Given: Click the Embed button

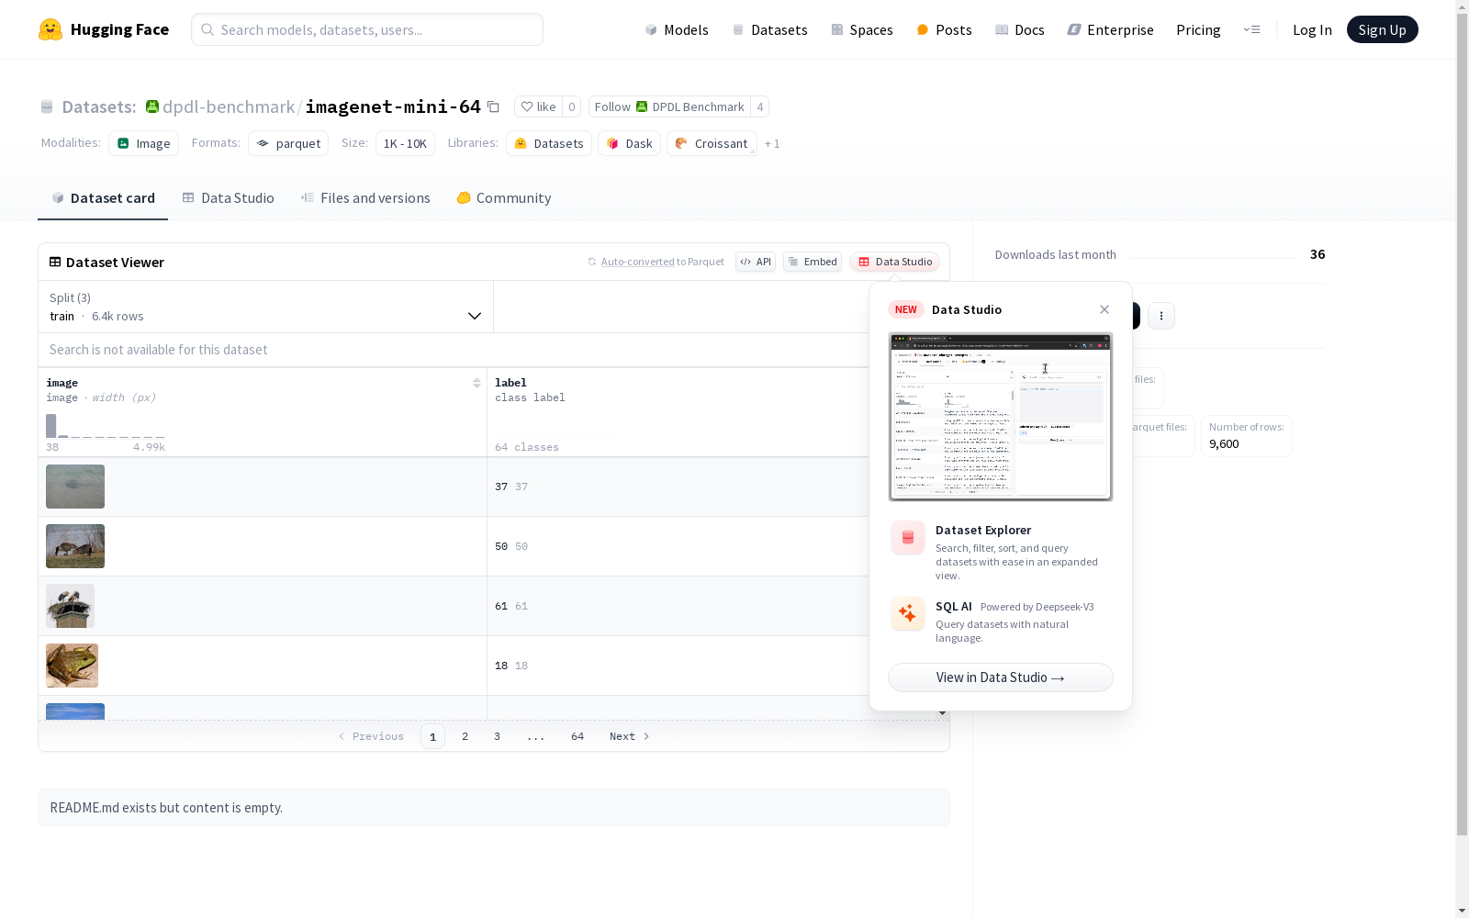Looking at the screenshot, I should (813, 262).
